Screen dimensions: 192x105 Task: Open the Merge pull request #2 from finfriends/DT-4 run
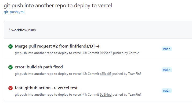pos(57,46)
